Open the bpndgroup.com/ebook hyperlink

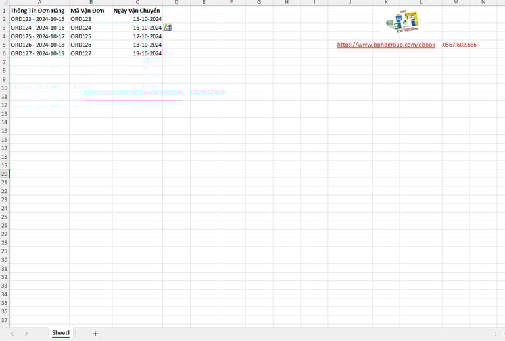click(x=386, y=45)
